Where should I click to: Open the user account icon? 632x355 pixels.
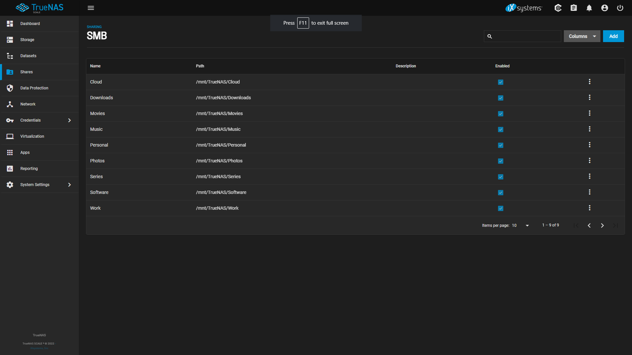(605, 8)
